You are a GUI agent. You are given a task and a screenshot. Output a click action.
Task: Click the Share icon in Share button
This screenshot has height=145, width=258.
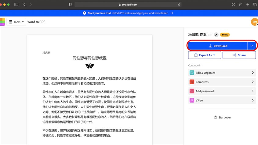(235, 55)
